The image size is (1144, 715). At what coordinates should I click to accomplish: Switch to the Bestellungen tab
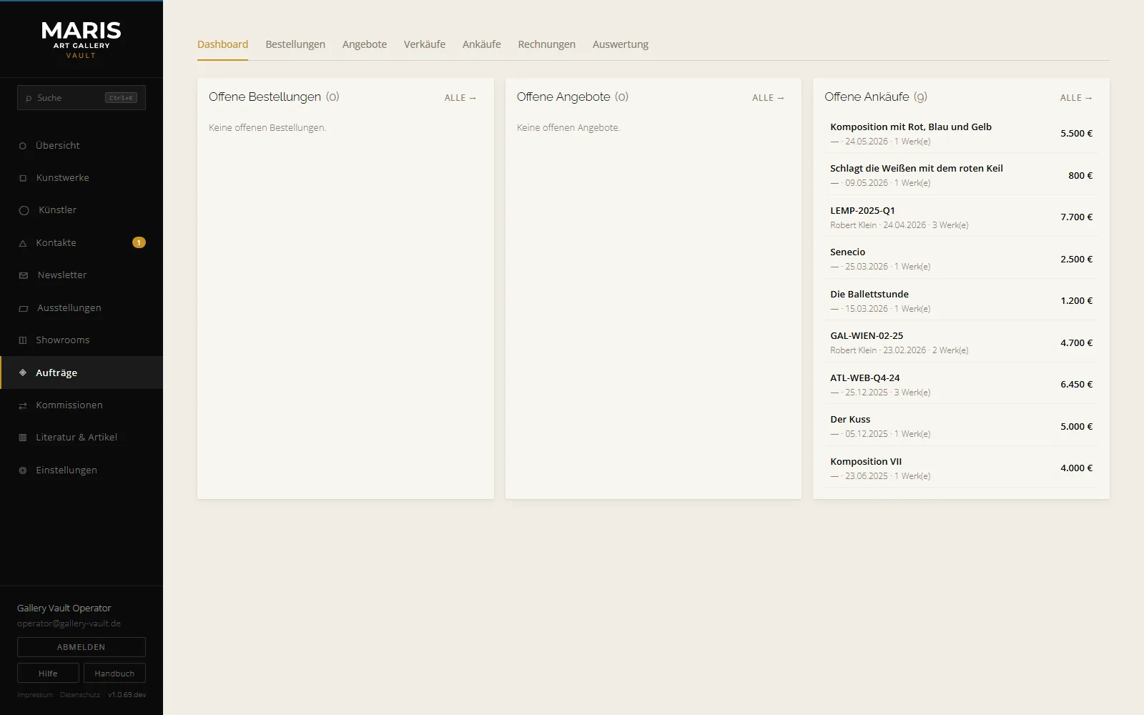pos(295,44)
